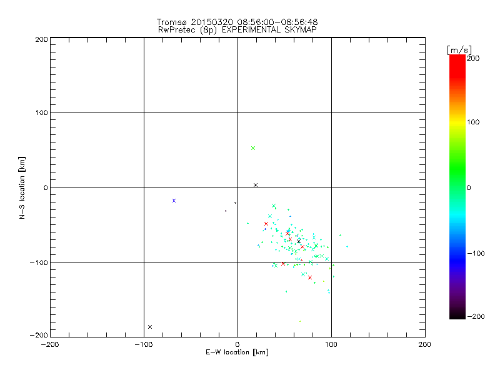
Task: Click the 'E-W location [km]' axis label
Action: coord(237,352)
